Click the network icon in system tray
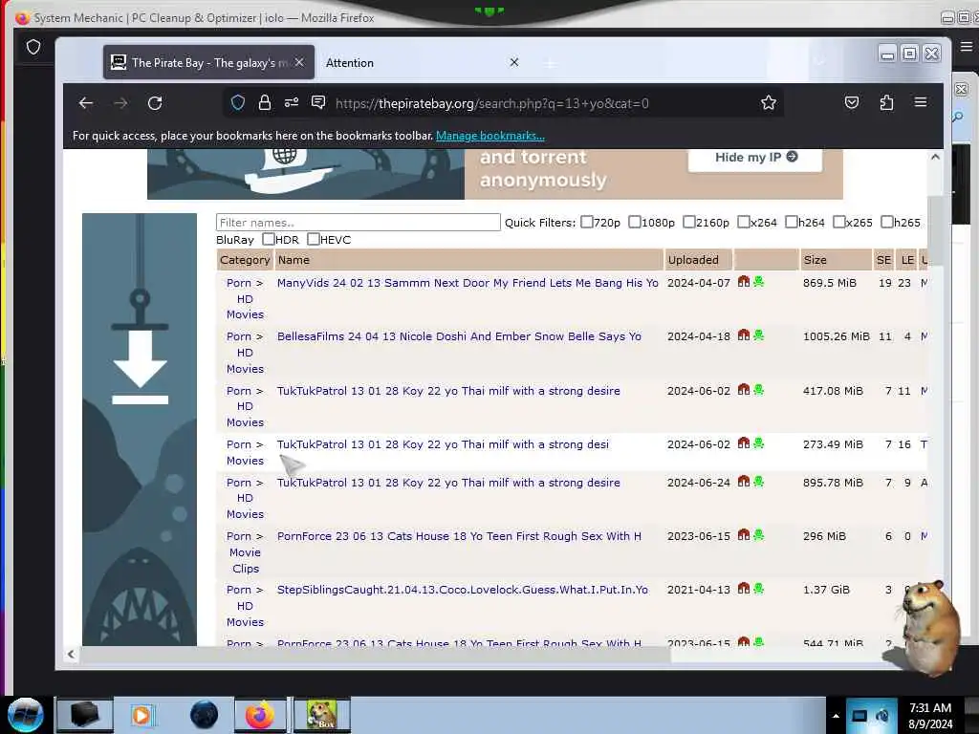The width and height of the screenshot is (979, 734). pos(859,716)
